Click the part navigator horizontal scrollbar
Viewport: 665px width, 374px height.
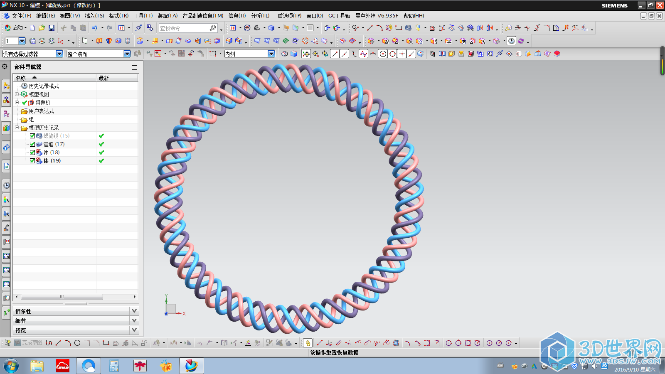[x=62, y=297]
